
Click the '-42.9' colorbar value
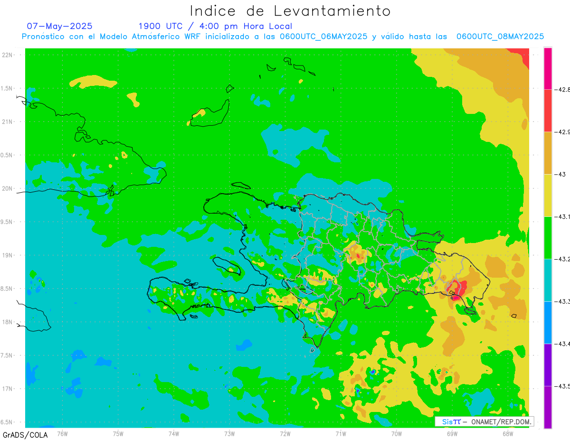[x=562, y=131]
